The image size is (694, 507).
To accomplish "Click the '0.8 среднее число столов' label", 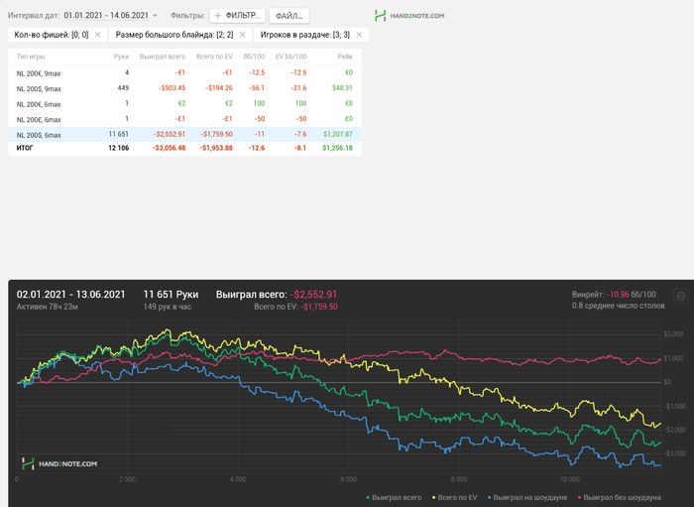I will pos(618,306).
